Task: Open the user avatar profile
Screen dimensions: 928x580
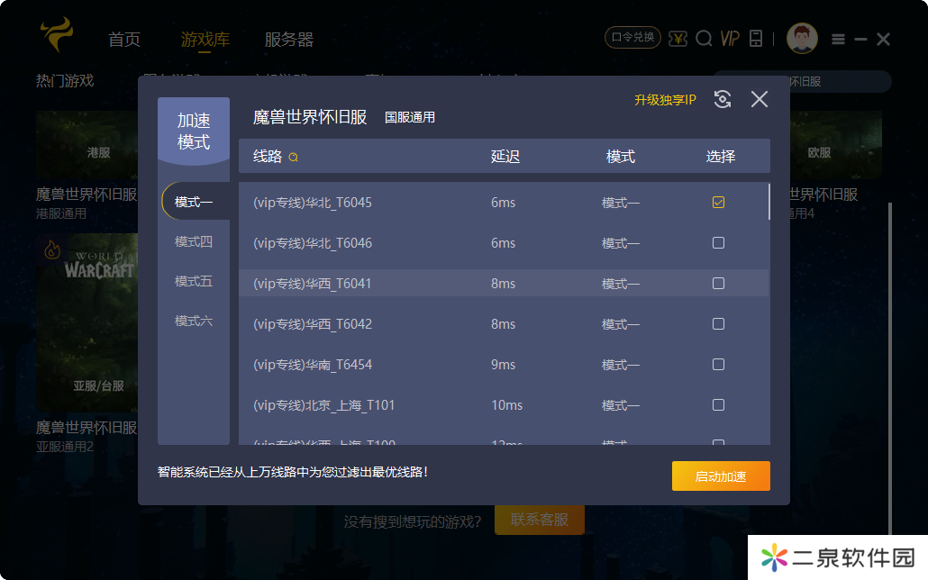Action: (x=802, y=39)
